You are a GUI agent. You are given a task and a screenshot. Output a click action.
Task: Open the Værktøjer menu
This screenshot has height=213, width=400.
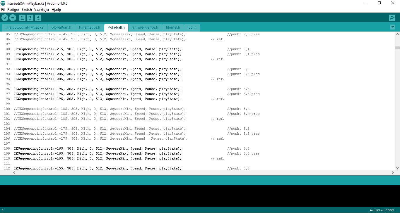point(42,10)
